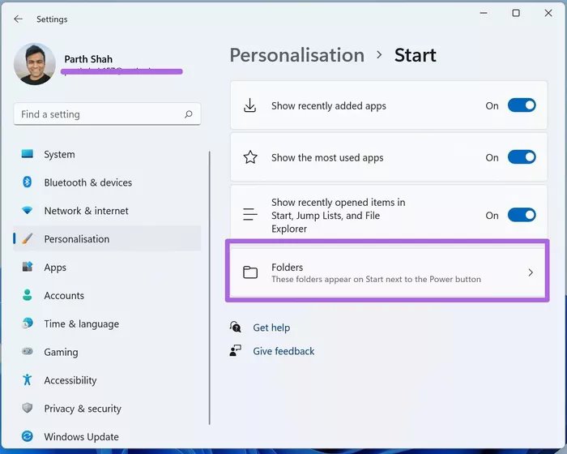Image resolution: width=567 pixels, height=454 pixels.
Task: Click the Start breadcrumb heading
Action: click(415, 55)
